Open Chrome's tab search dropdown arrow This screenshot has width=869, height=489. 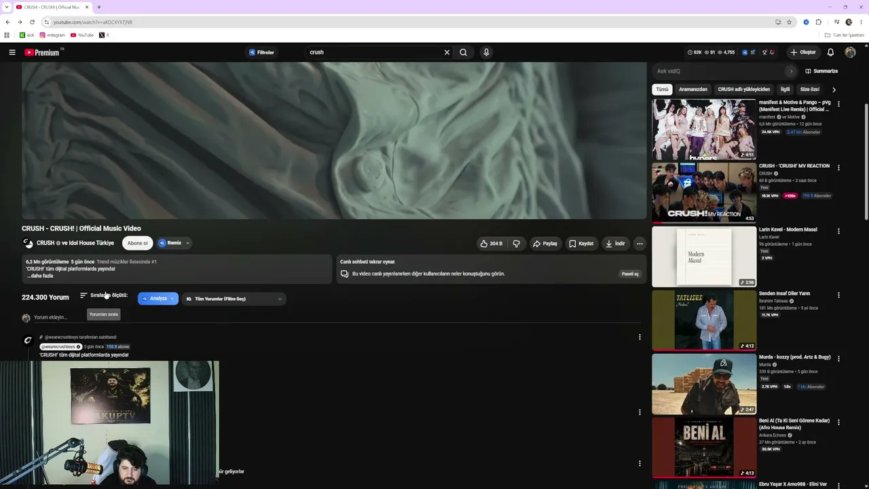(6, 7)
